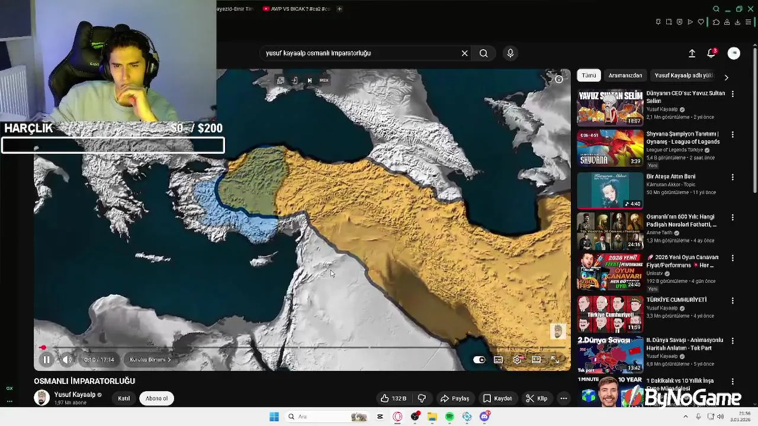Open the Kuruluş Dönemi chapter list
Viewport: 758px width, 426px height.
150,360
